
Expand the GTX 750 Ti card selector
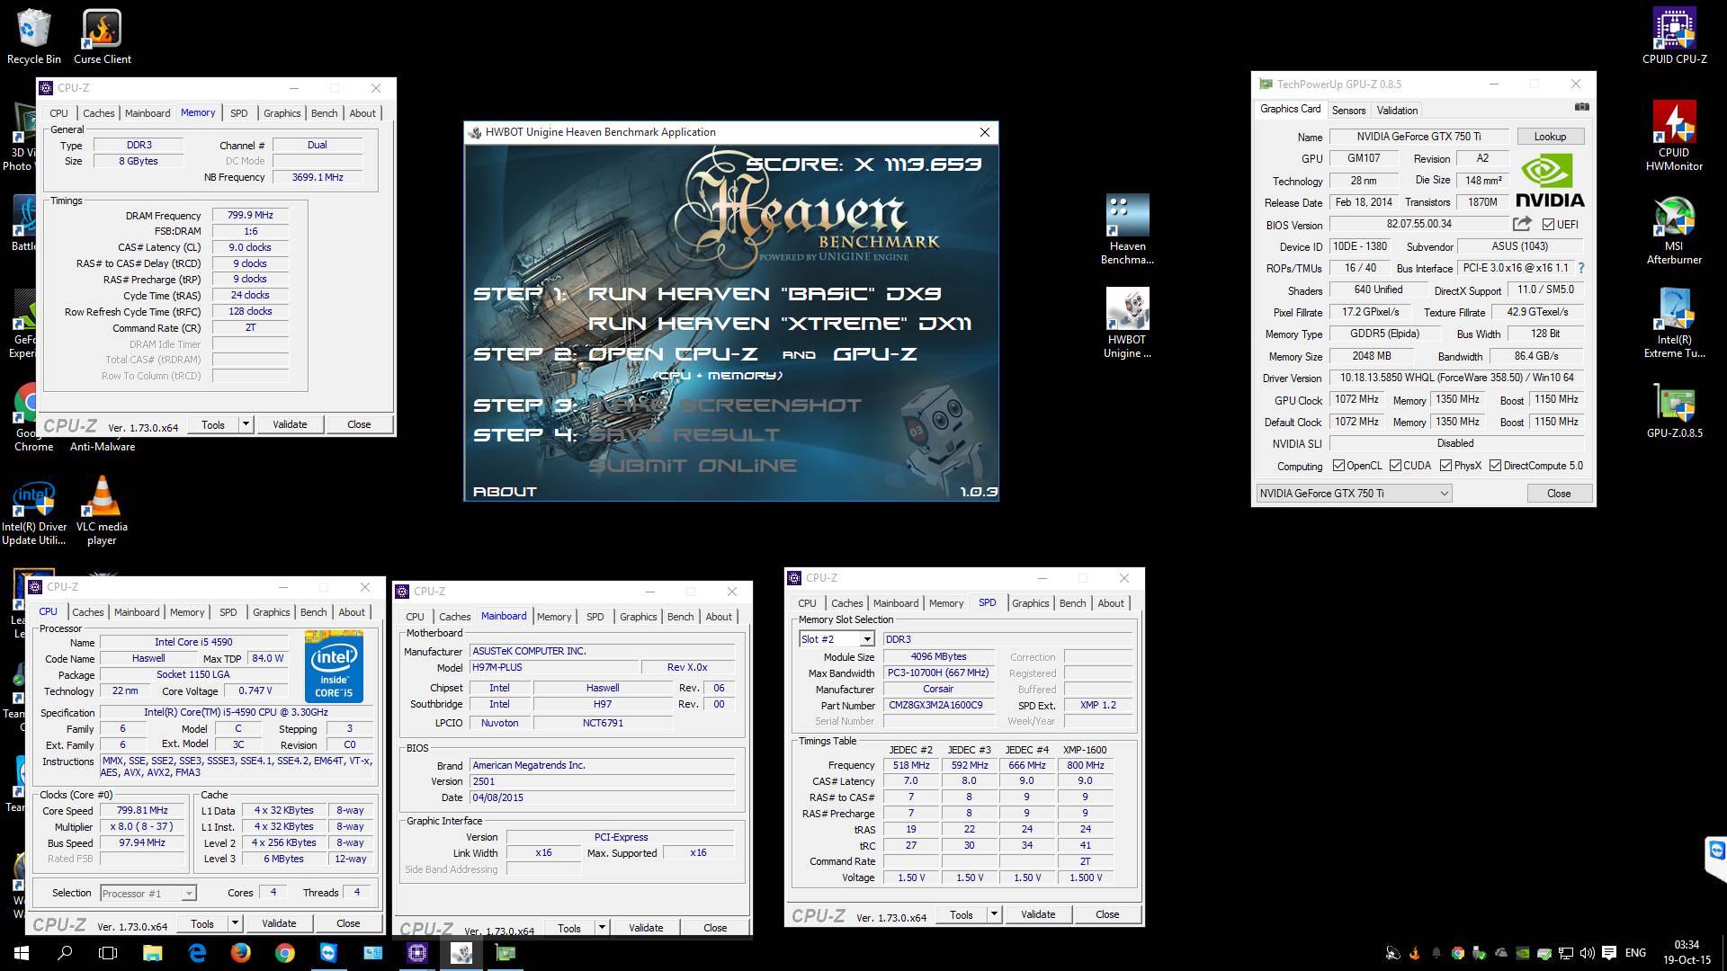[x=1444, y=494]
